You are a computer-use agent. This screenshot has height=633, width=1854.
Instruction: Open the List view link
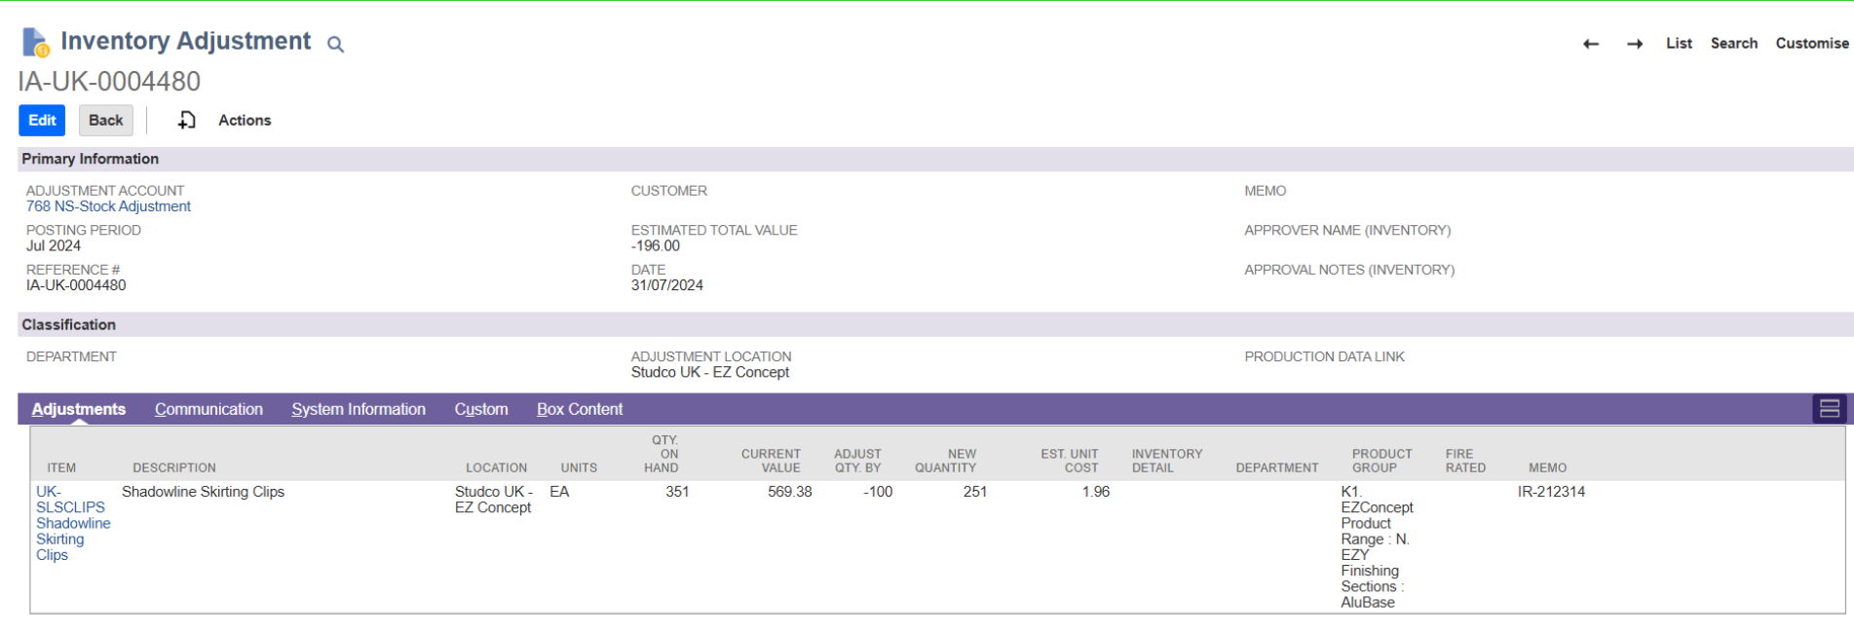pos(1679,43)
